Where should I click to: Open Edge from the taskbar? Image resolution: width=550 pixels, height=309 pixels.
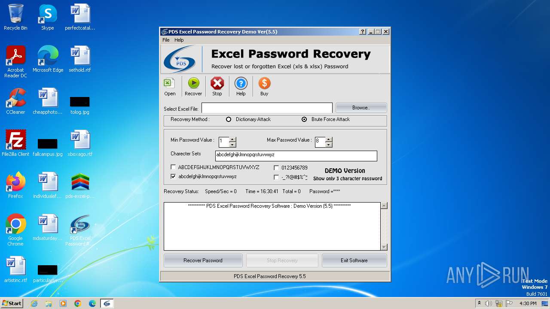[92, 303]
